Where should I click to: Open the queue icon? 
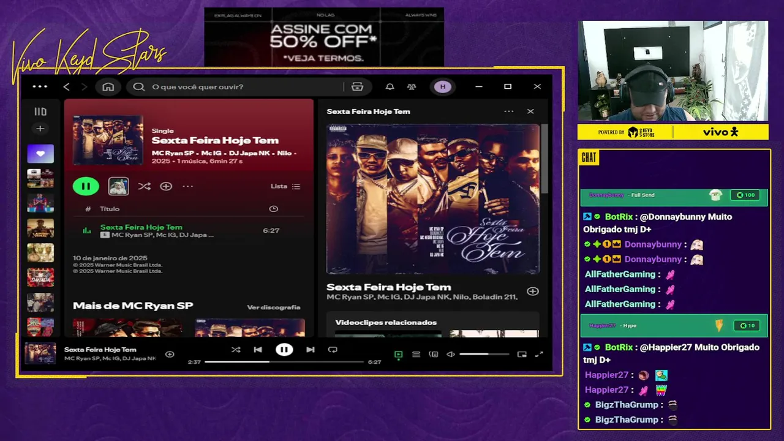[416, 354]
